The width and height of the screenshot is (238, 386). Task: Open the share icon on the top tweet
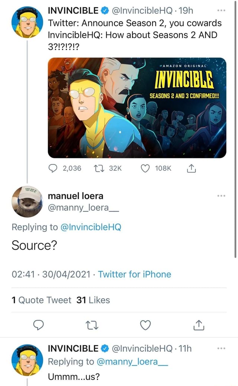[192, 168]
